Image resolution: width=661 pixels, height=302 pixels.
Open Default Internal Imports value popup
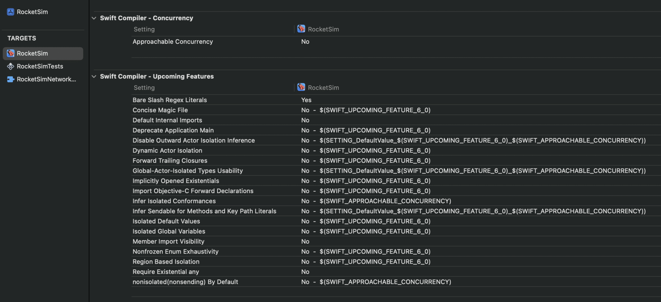(x=305, y=120)
